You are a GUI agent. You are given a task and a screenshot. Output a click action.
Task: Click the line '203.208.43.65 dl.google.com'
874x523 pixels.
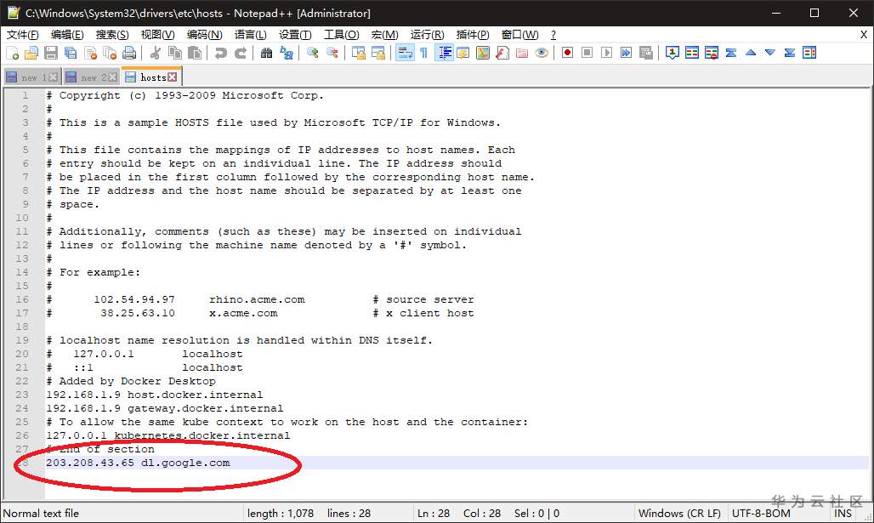click(x=138, y=463)
